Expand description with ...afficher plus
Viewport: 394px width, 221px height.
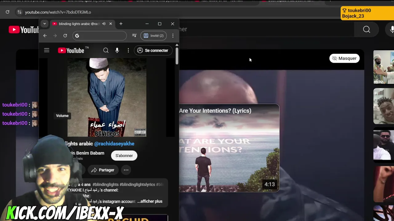click(150, 201)
